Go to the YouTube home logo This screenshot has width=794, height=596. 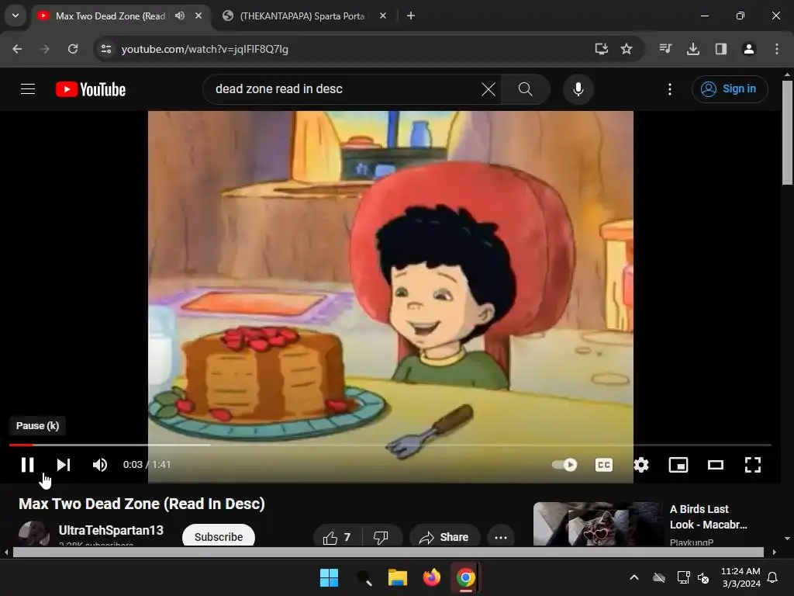click(91, 89)
